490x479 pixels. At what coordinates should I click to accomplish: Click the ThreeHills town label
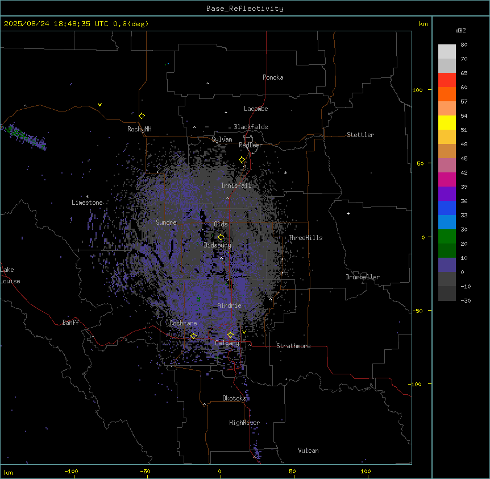(306, 238)
